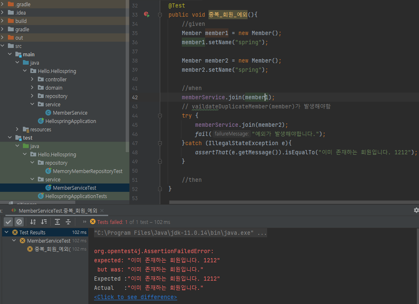The image size is (419, 304).
Task: Expand the controller package
Action: coord(32,79)
